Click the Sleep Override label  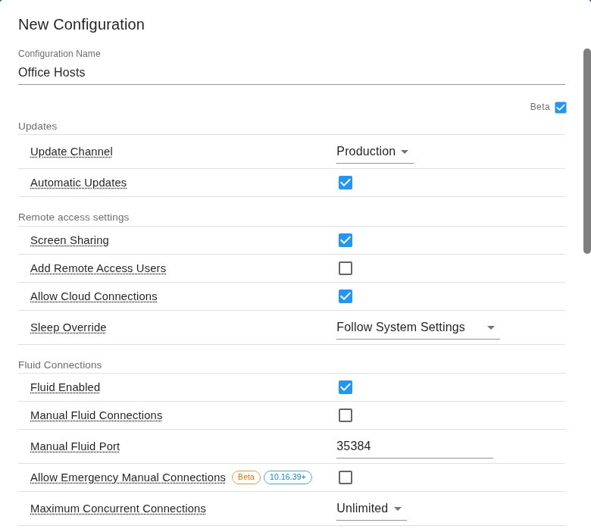click(68, 327)
